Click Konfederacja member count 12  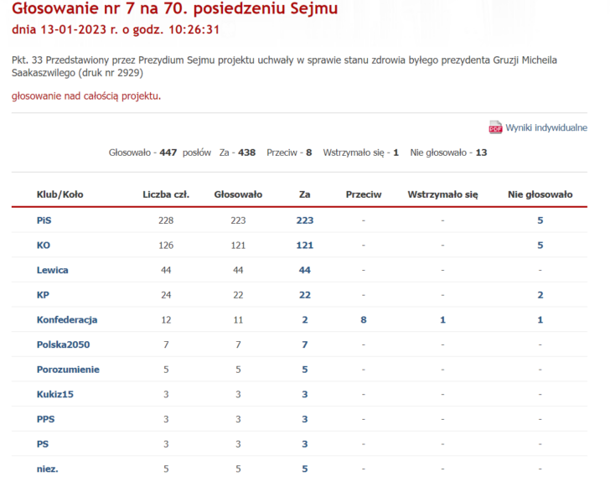[x=166, y=320]
